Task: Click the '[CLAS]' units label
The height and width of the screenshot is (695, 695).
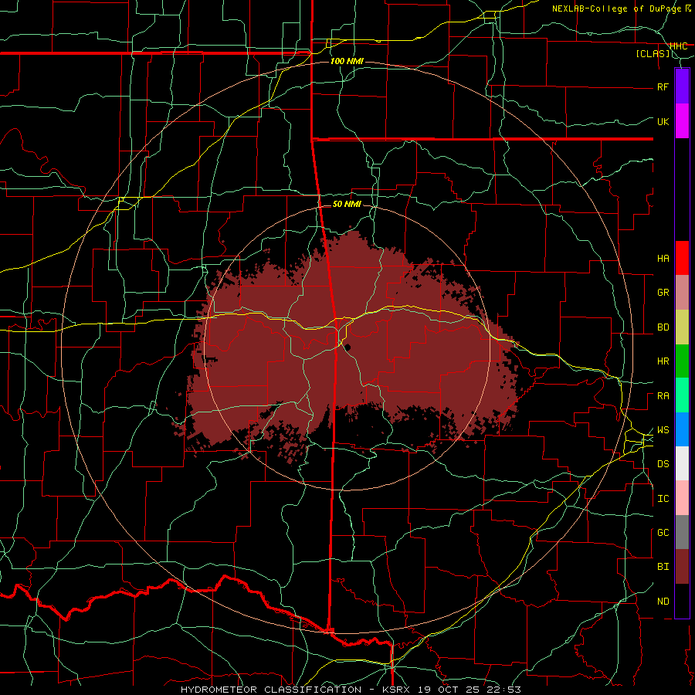Action: click(653, 53)
